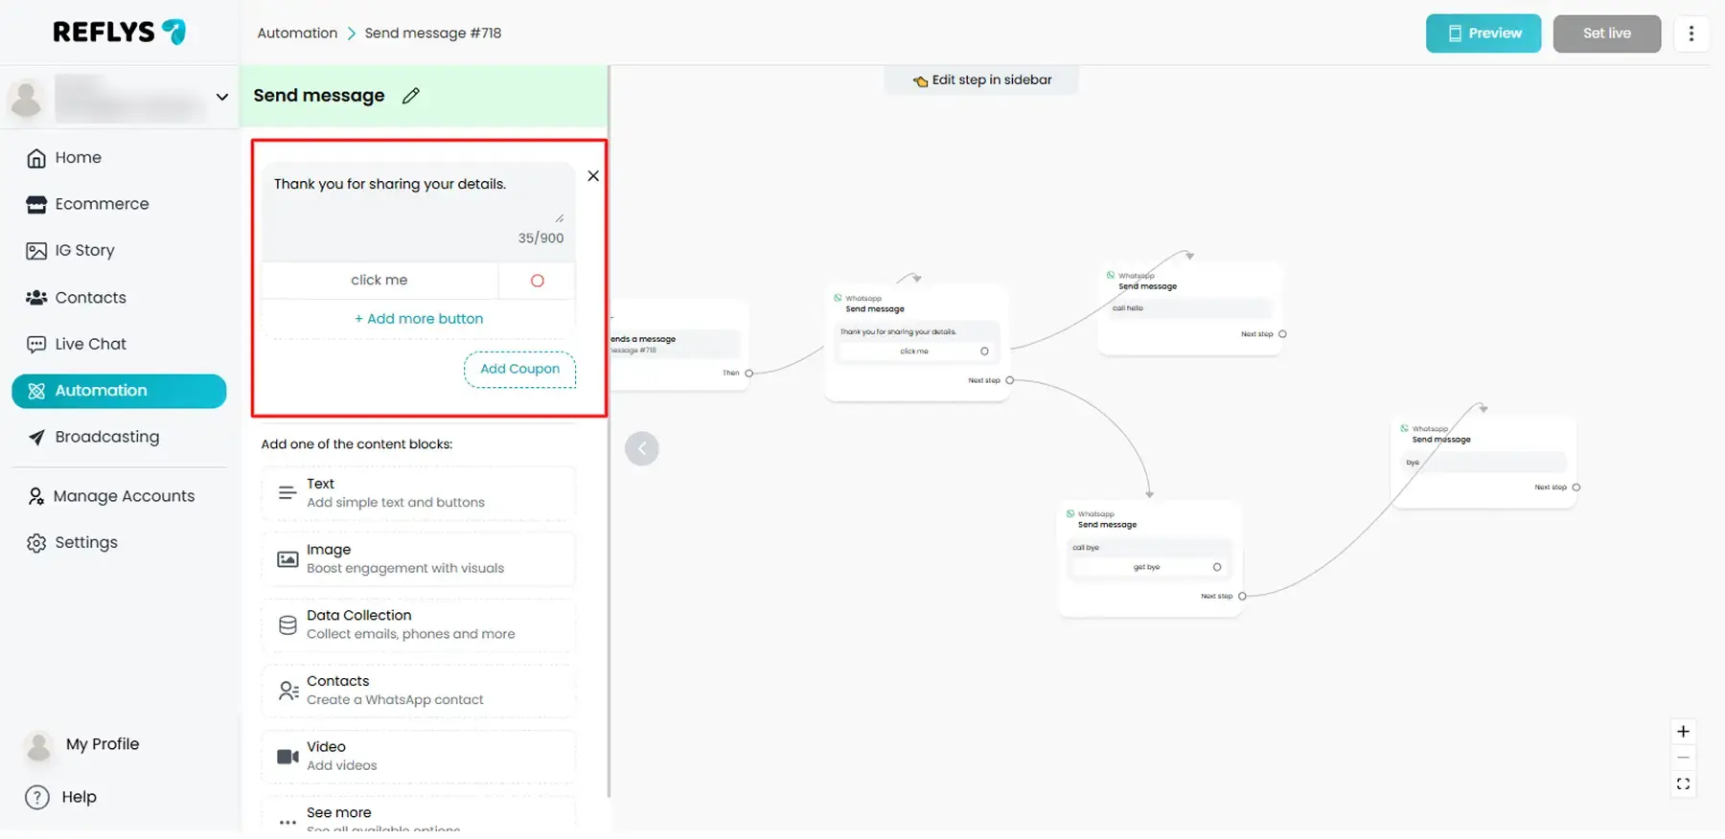Click the Add Coupon button
Viewport: 1725px width, 839px height.
coord(519,369)
